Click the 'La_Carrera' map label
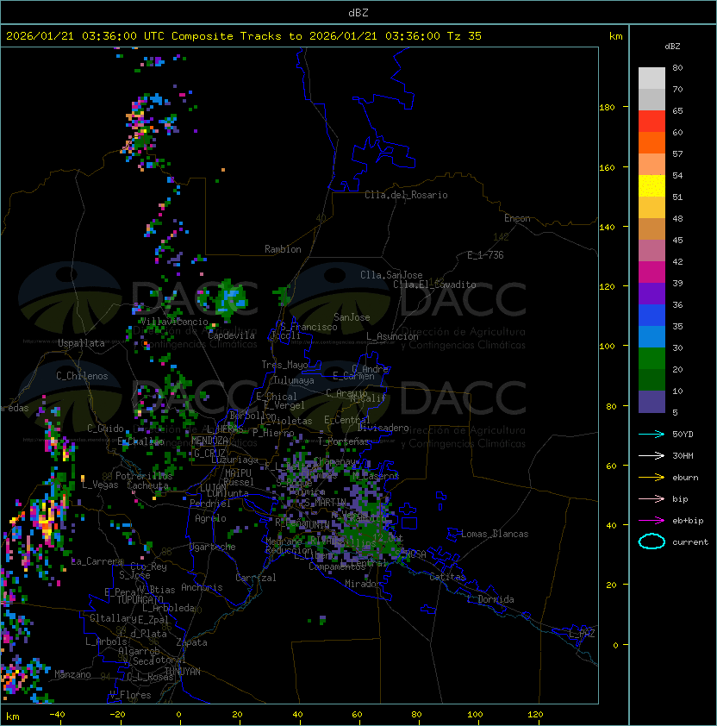Image resolution: width=717 pixels, height=726 pixels. (x=97, y=561)
